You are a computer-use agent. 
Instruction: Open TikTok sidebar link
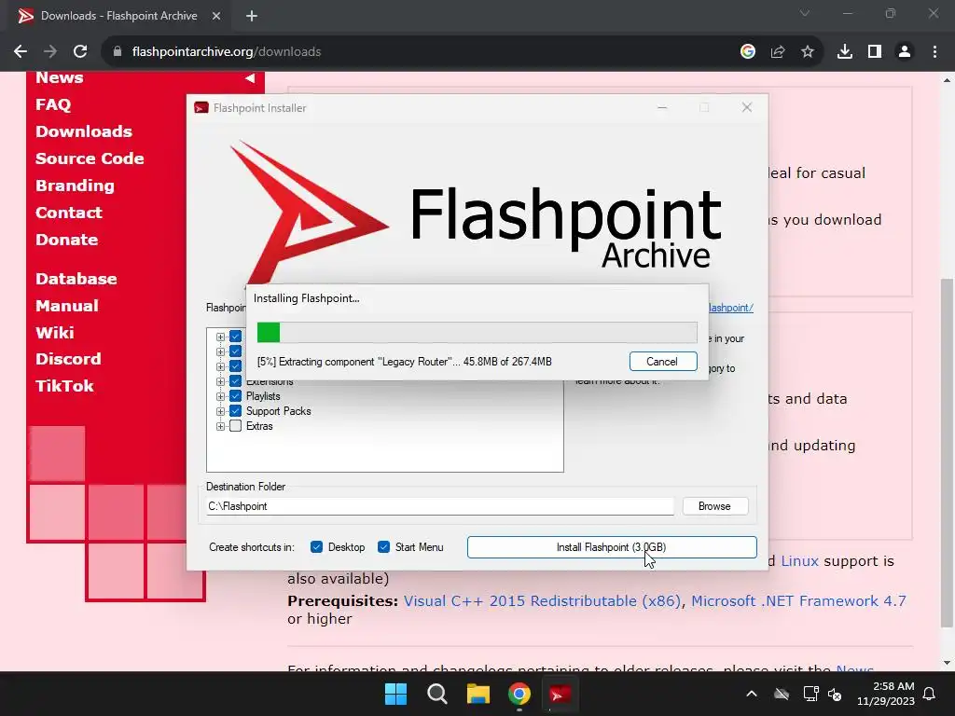(64, 386)
